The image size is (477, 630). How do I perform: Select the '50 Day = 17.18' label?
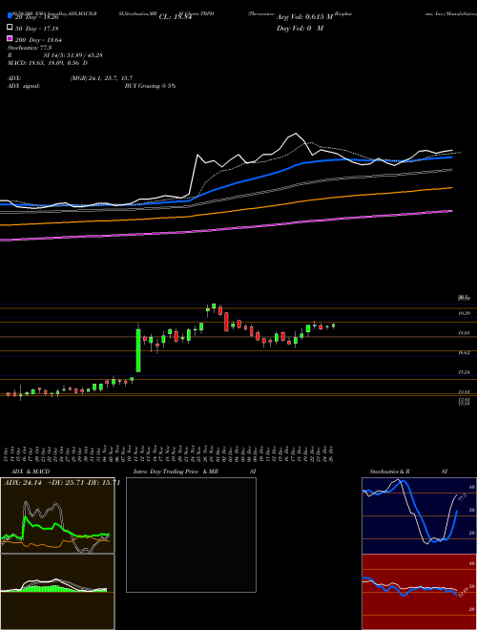[37, 29]
